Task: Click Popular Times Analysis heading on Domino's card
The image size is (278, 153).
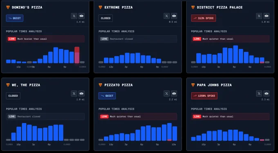Action: (x=24, y=31)
